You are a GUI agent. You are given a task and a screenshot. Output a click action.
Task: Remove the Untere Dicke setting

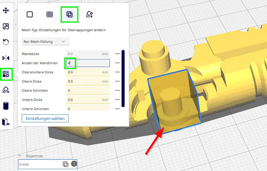[117, 100]
